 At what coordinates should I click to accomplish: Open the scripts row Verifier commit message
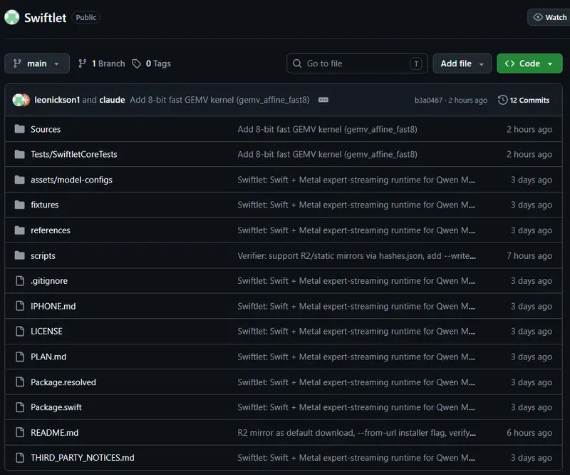click(357, 255)
